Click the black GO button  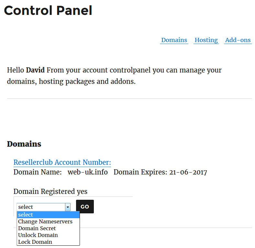pos(85,207)
